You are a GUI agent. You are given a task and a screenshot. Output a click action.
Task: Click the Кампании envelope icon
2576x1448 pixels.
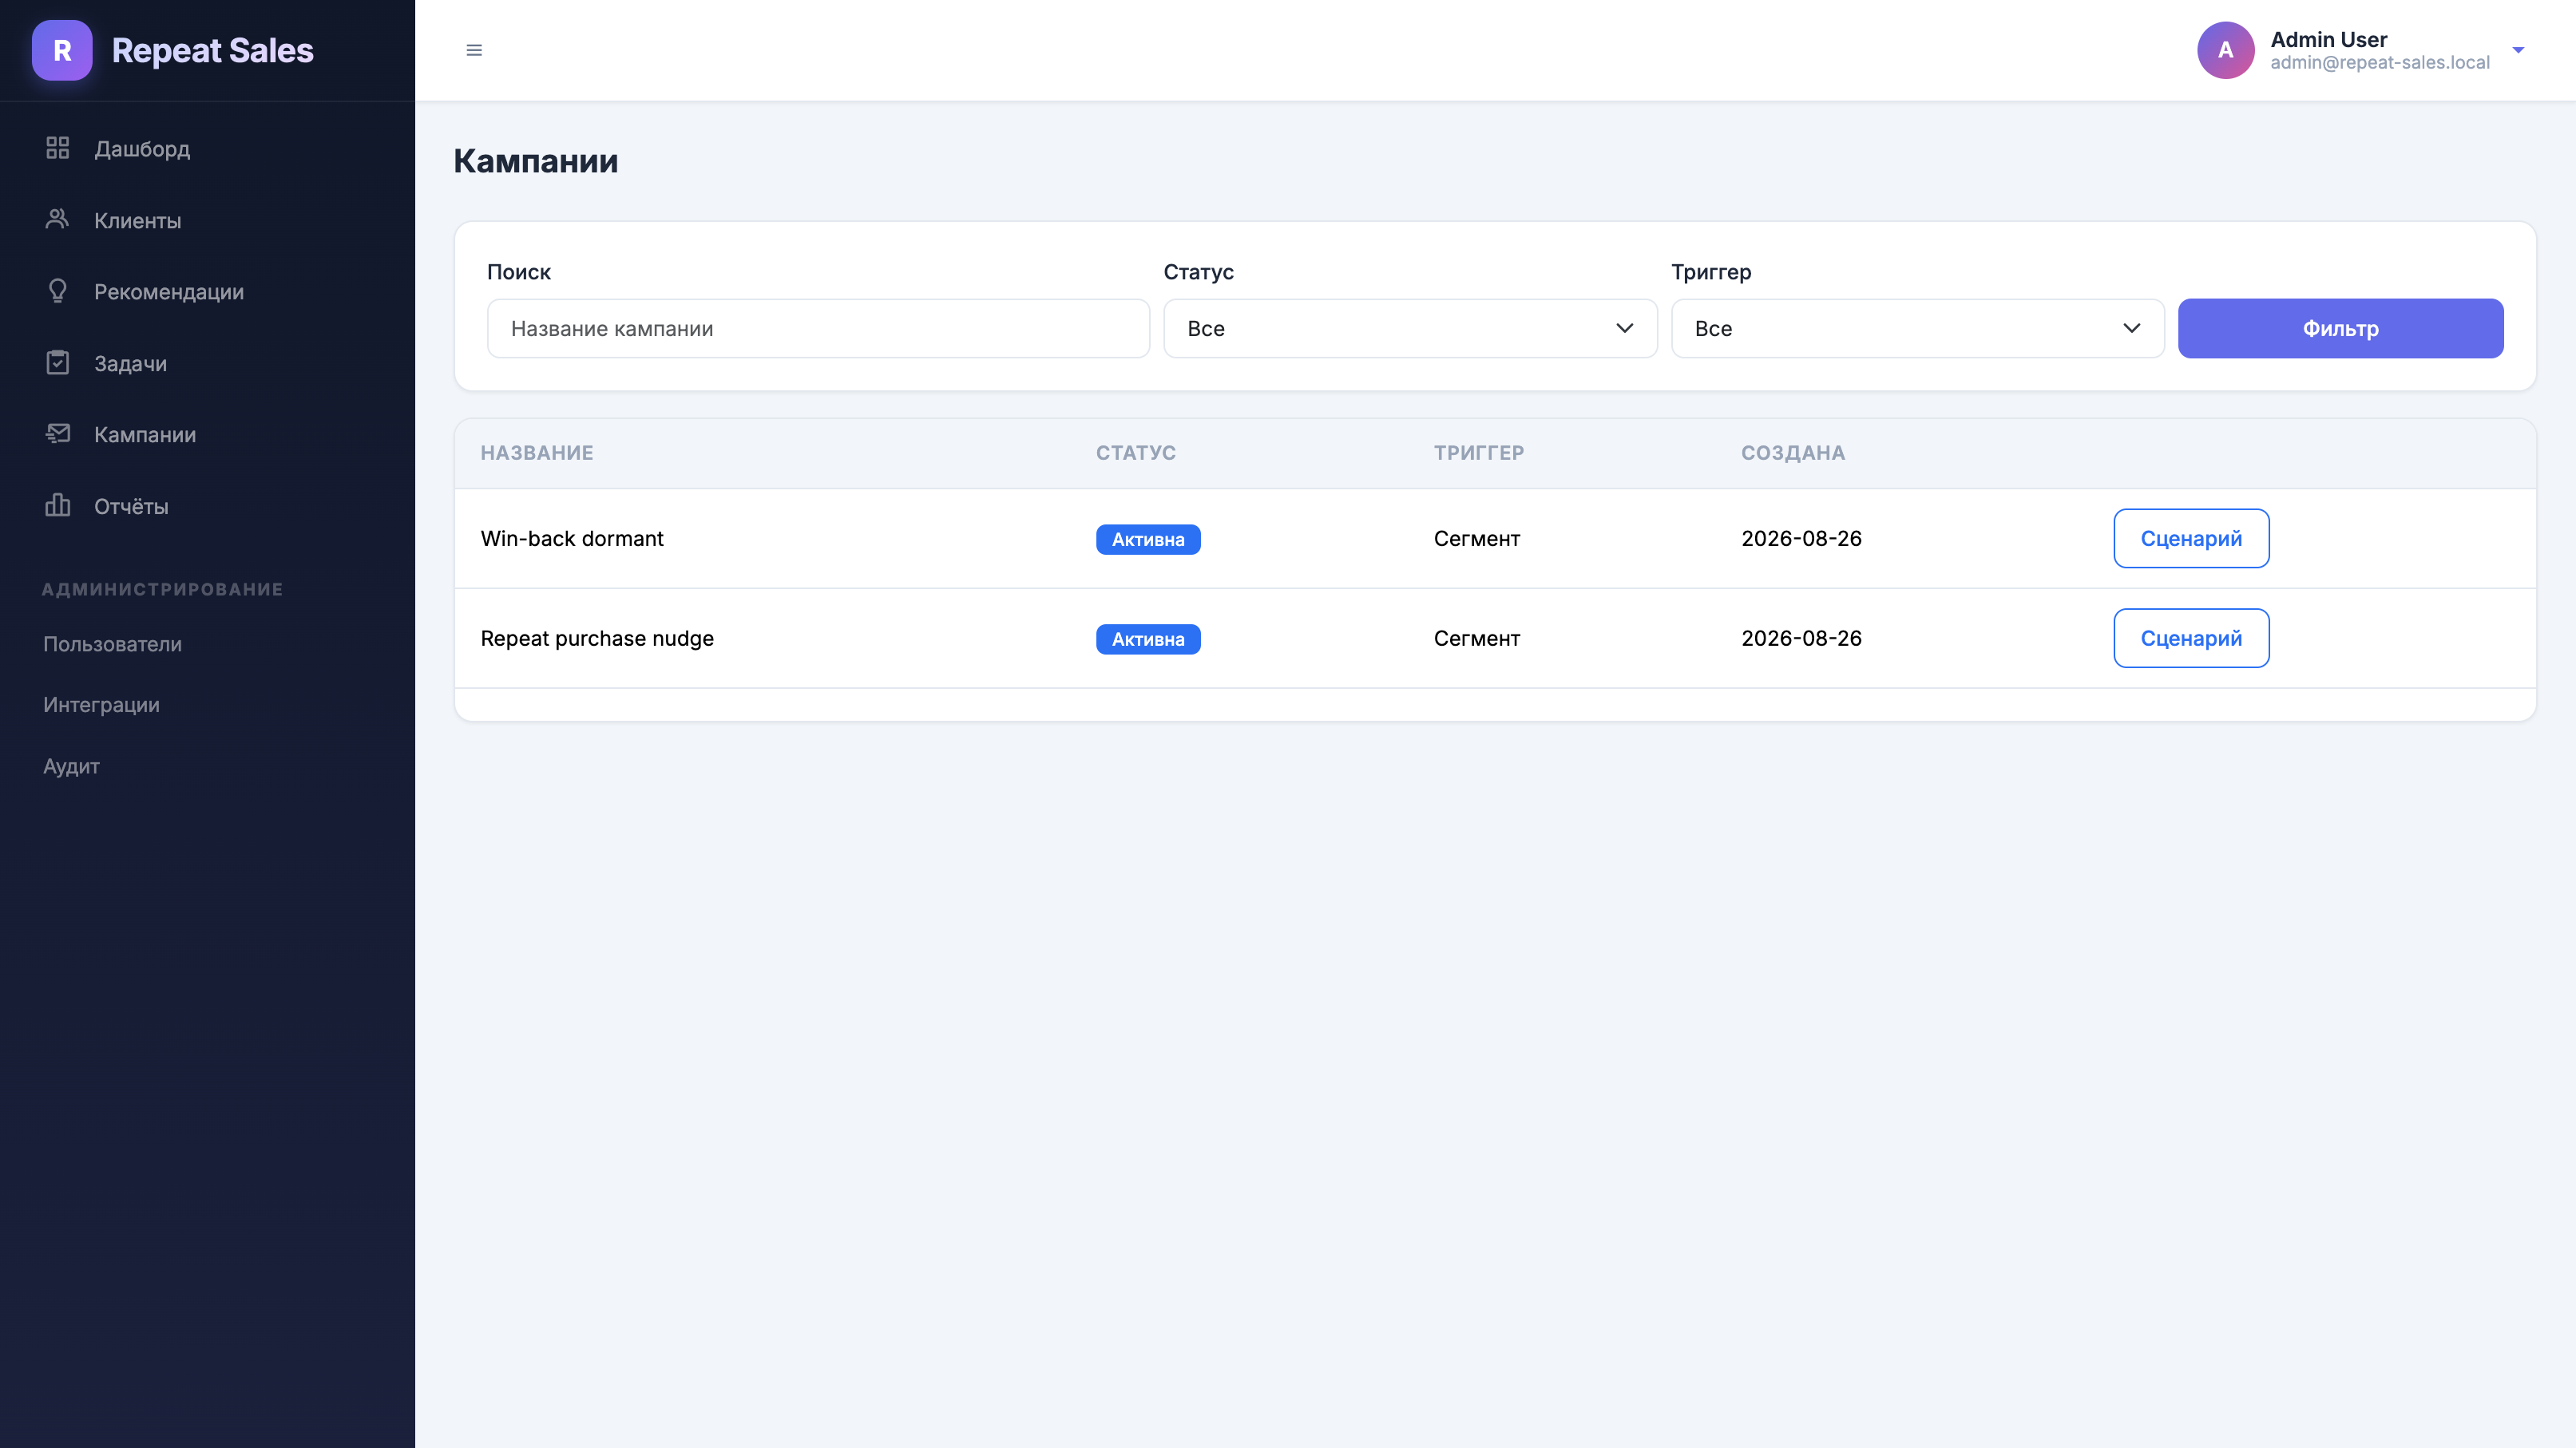58,433
